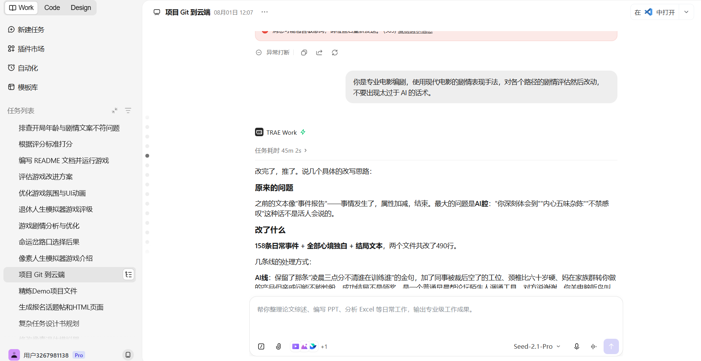Copy the response with the copy icon
The image size is (701, 361).
(304, 53)
